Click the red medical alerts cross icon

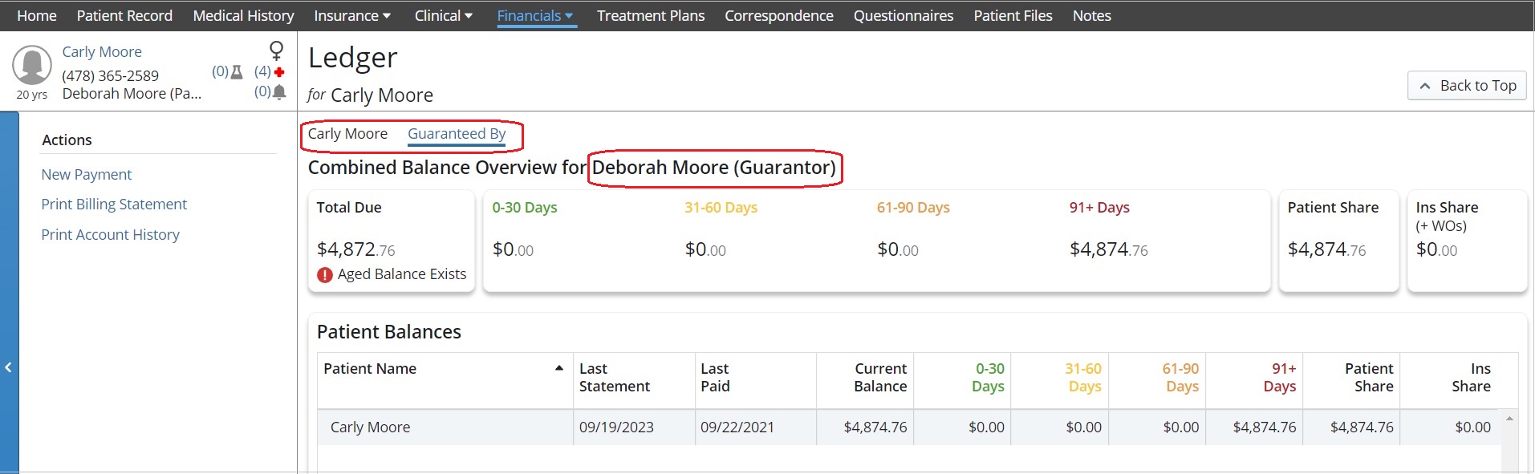[x=278, y=71]
